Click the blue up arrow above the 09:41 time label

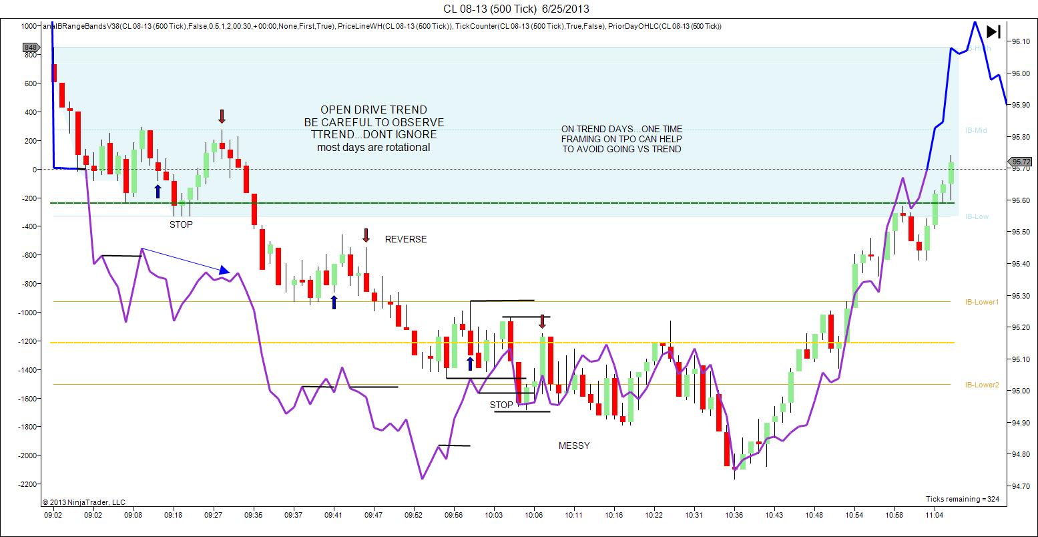coord(334,302)
